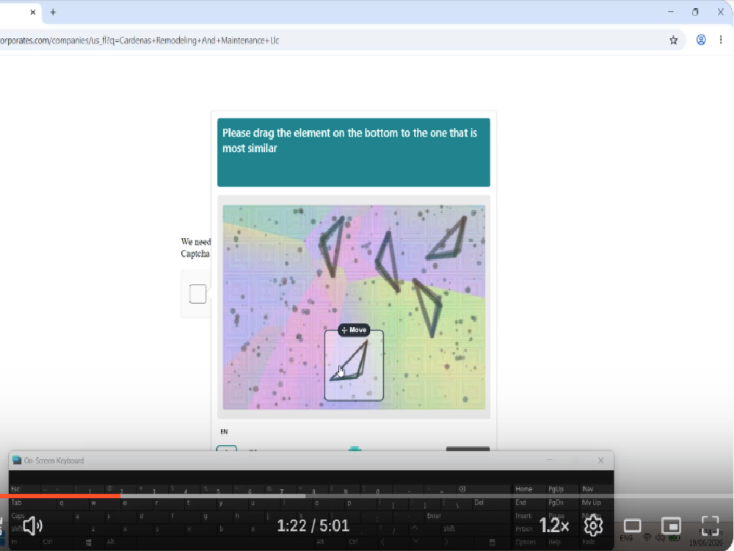This screenshot has width=734, height=551.
Task: Minimize the Chrome browser window
Action: (x=671, y=12)
